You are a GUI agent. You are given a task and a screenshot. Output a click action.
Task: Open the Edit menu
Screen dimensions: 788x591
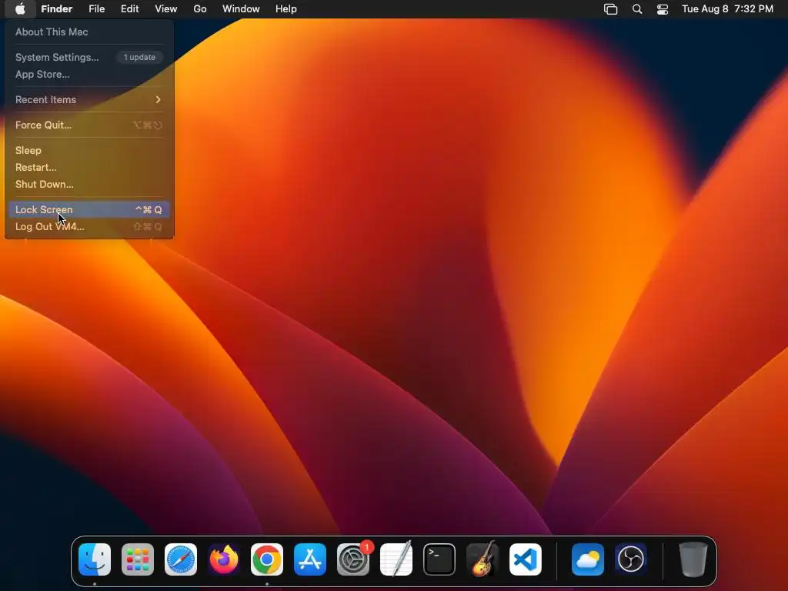129,9
